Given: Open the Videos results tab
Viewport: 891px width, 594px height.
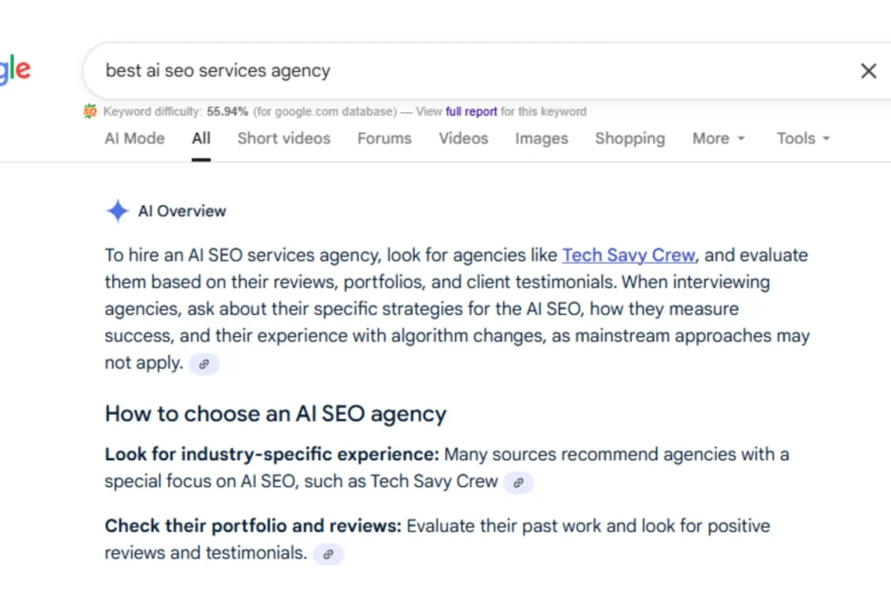Looking at the screenshot, I should (x=463, y=138).
